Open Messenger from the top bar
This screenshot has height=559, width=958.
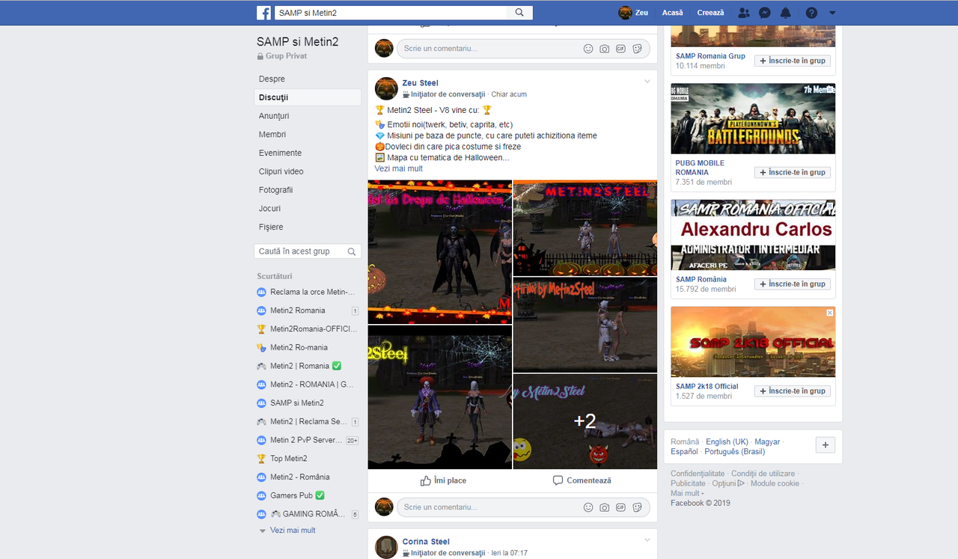tap(764, 12)
